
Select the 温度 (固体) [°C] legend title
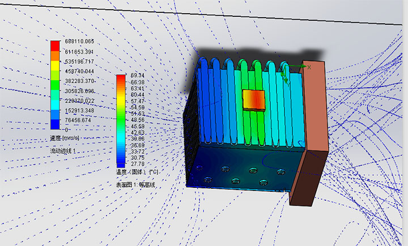(x=137, y=172)
